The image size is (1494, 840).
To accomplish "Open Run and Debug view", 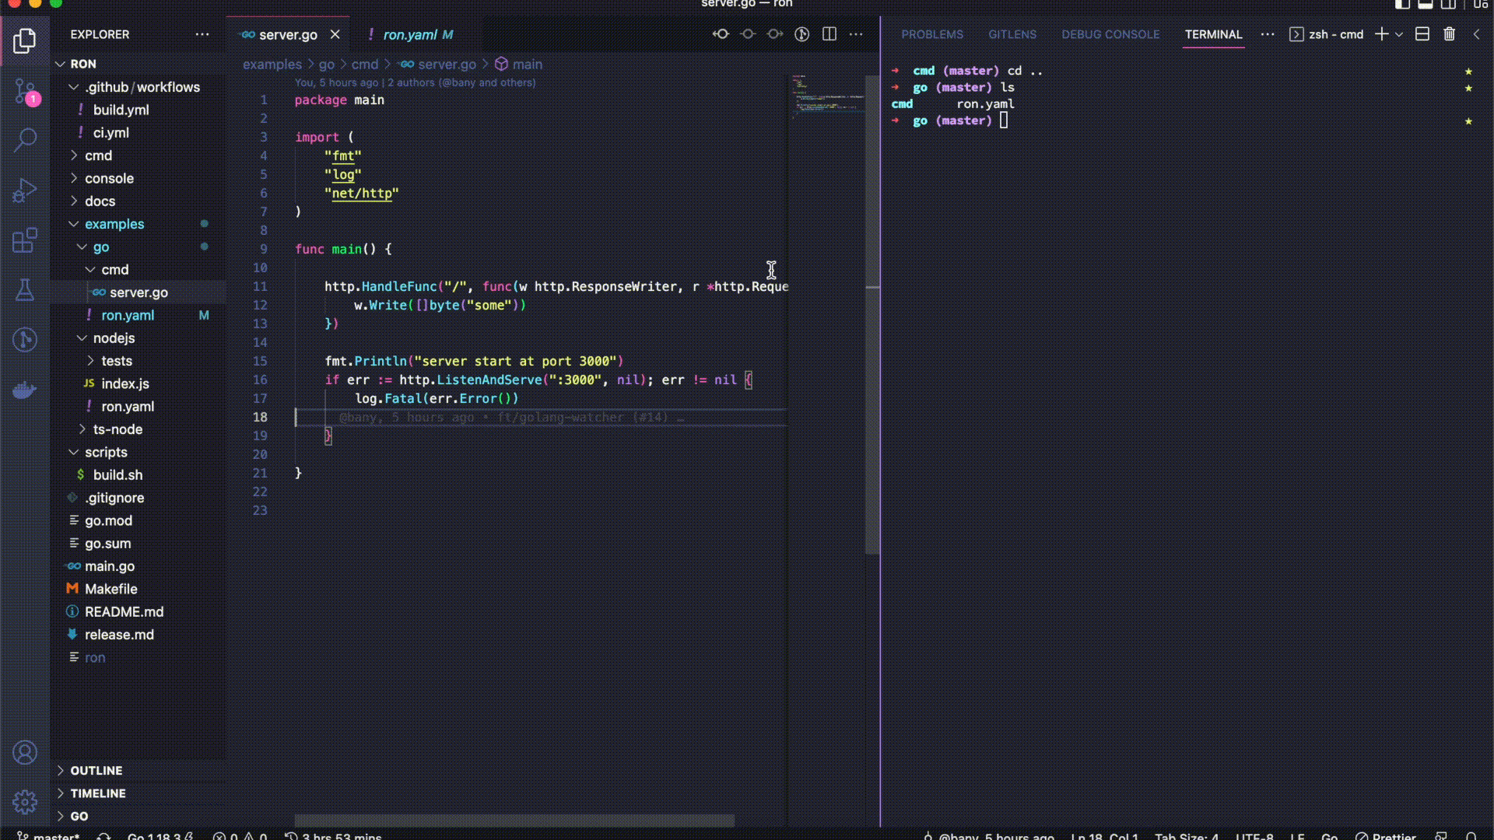I will (x=25, y=191).
